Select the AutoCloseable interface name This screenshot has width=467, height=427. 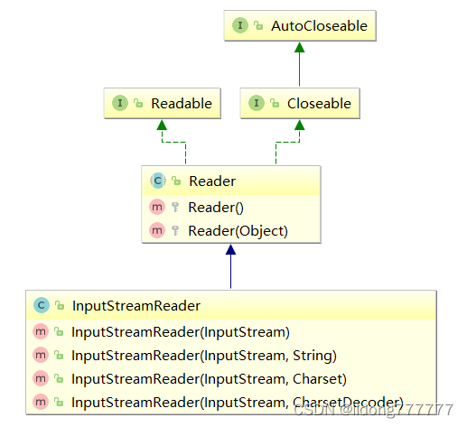pos(319,26)
